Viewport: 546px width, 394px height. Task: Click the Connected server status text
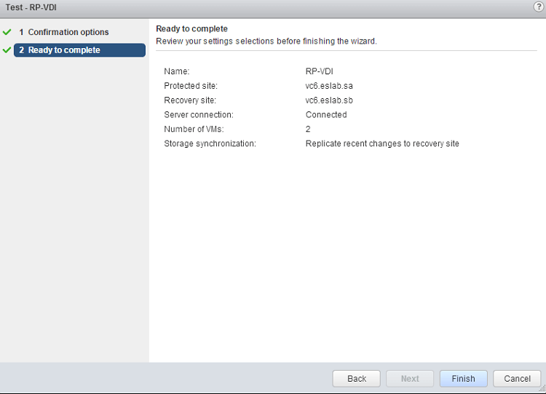coord(326,115)
